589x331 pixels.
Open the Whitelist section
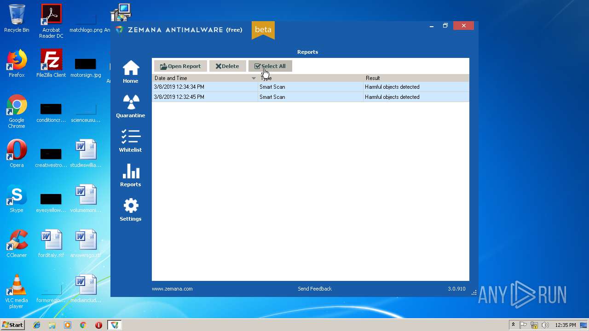tap(131, 141)
